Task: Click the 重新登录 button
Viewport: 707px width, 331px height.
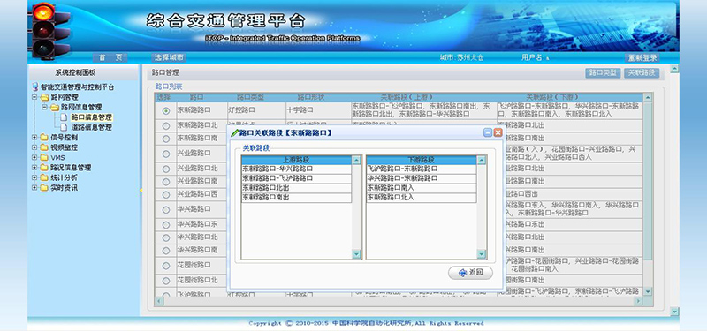Action: click(x=642, y=57)
